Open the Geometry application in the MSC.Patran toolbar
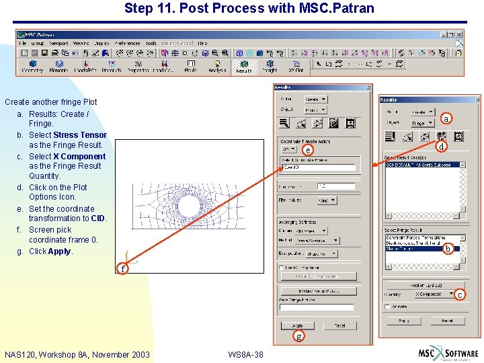 coord(32,67)
